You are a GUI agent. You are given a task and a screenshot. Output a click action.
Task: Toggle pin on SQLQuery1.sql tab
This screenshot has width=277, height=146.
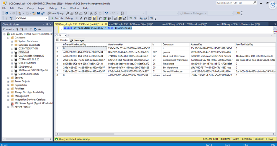[102, 24]
